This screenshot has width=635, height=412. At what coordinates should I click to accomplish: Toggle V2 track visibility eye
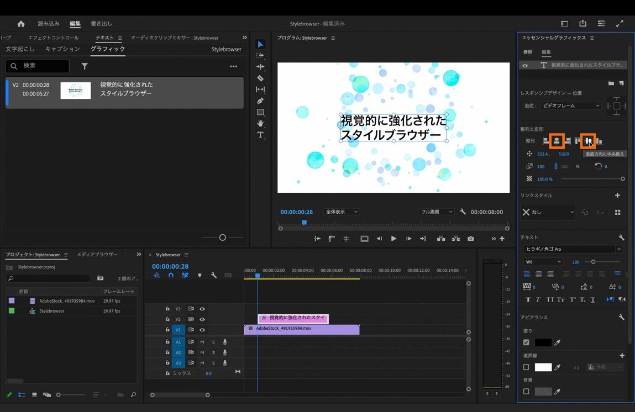tap(202, 319)
